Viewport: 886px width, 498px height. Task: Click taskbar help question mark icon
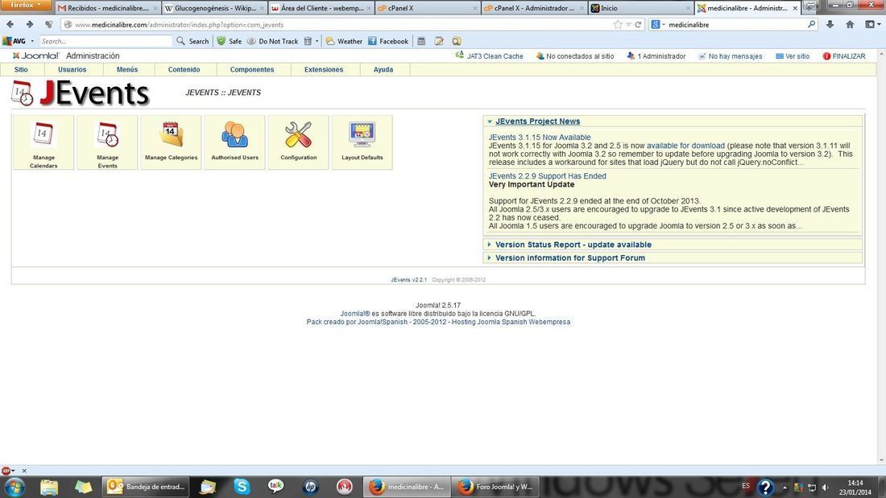tap(765, 487)
